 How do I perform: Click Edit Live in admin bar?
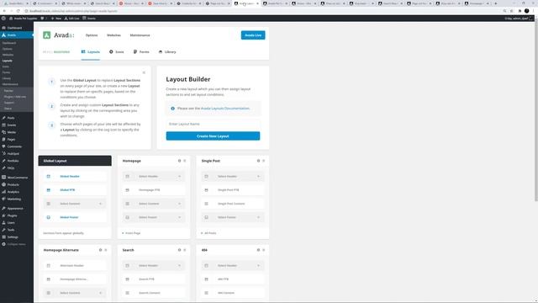tap(71, 19)
